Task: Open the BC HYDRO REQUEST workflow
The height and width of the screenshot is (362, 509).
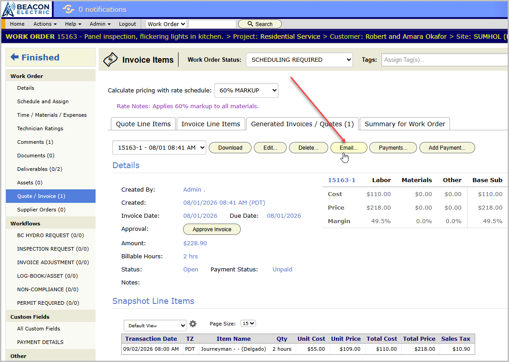Action: [50, 235]
